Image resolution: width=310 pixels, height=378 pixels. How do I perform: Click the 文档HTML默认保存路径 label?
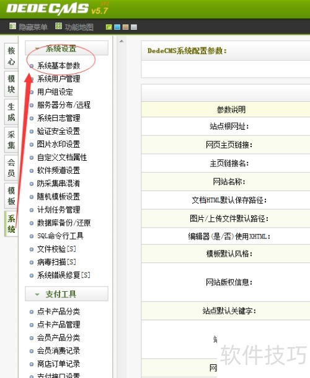[x=229, y=200]
